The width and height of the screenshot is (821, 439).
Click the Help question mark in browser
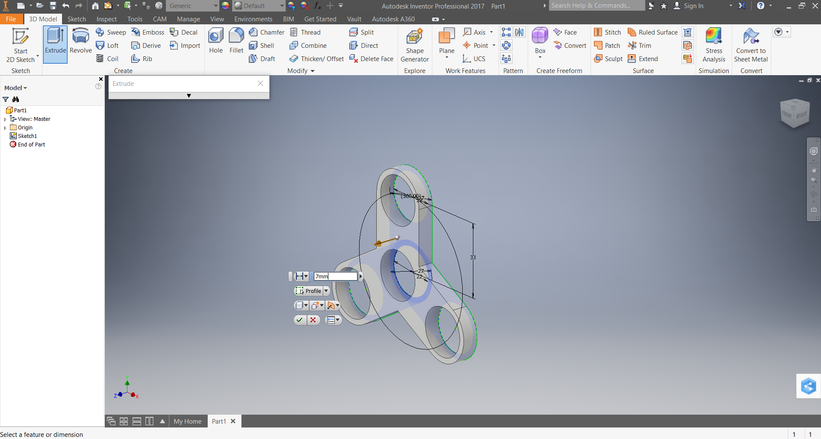click(x=98, y=87)
